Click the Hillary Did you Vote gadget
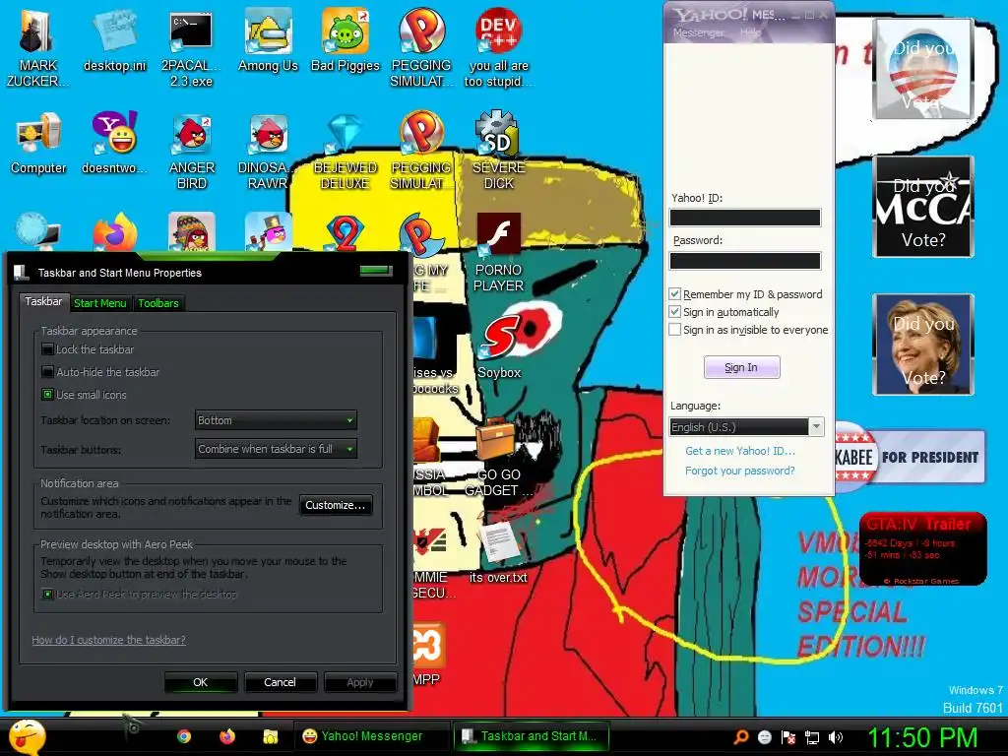This screenshot has height=756, width=1008. click(923, 345)
